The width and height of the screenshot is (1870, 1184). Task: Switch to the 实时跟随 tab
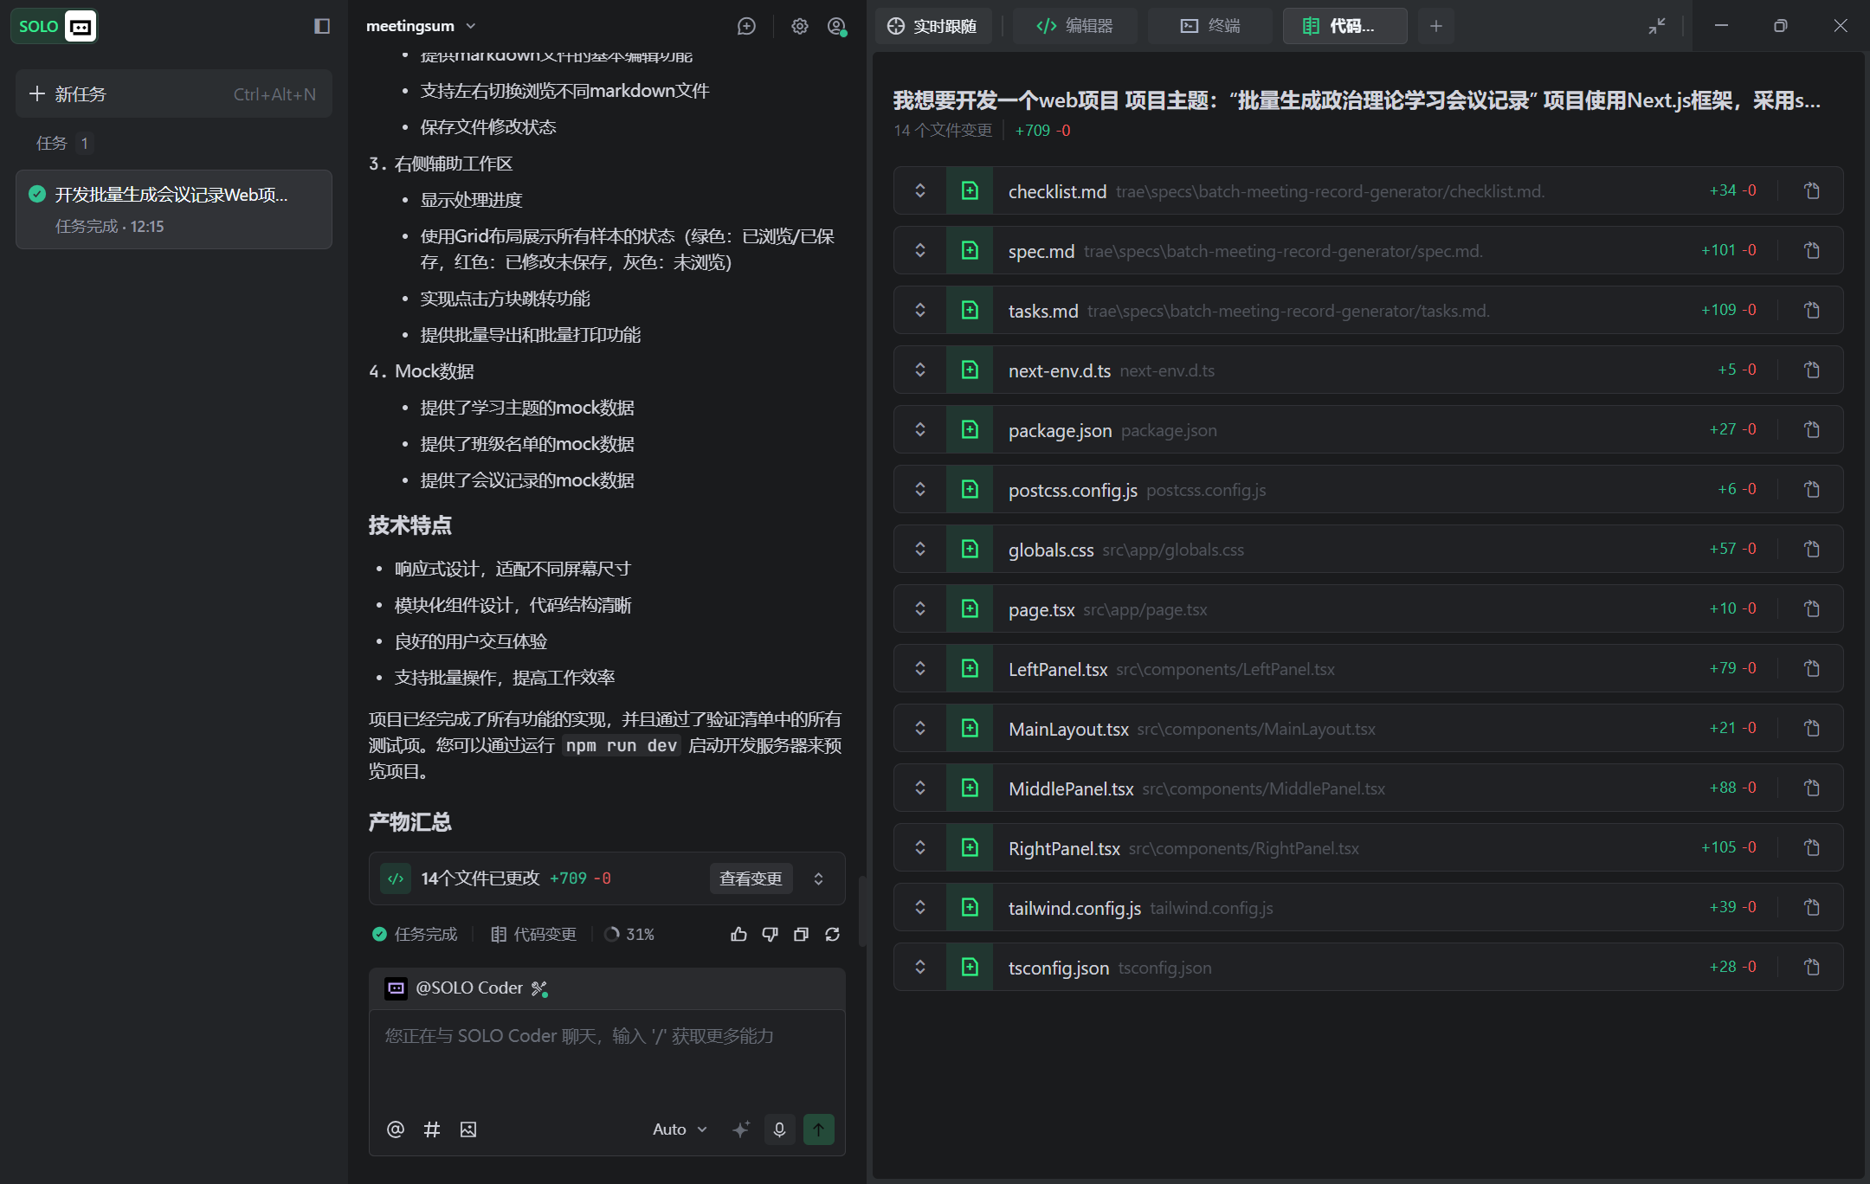click(933, 26)
